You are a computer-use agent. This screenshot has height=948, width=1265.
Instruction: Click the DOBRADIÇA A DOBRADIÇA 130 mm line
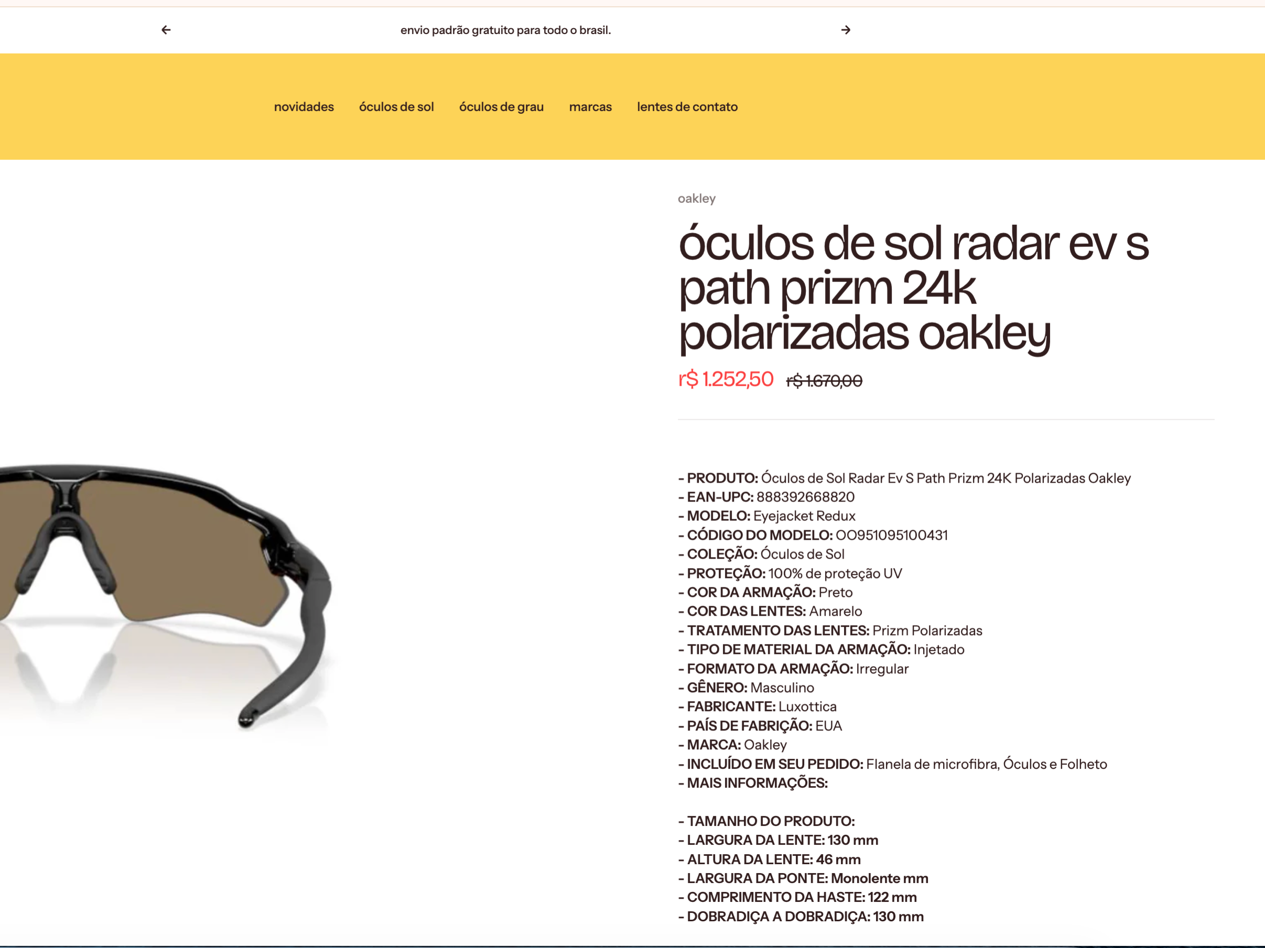[x=801, y=917]
